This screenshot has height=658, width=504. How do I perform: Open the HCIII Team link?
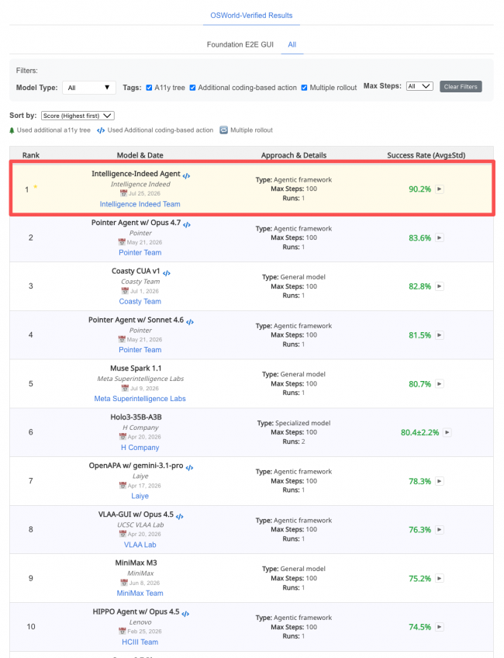pyautogui.click(x=140, y=642)
